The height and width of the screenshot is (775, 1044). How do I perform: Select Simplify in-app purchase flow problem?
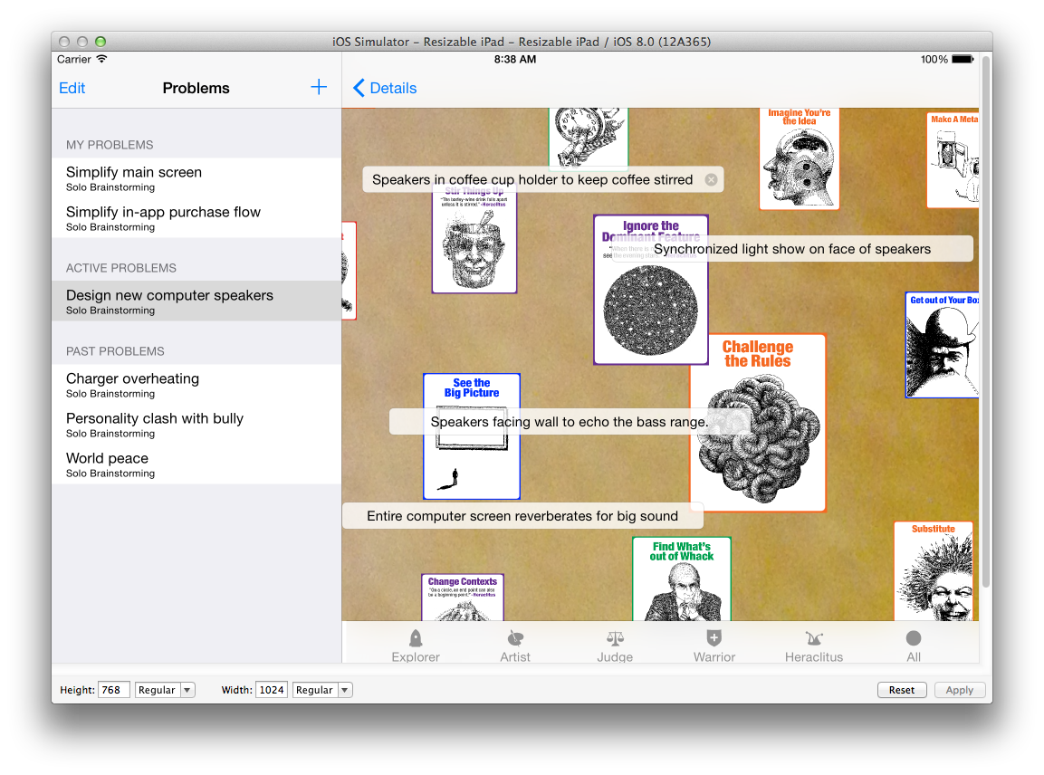click(196, 218)
